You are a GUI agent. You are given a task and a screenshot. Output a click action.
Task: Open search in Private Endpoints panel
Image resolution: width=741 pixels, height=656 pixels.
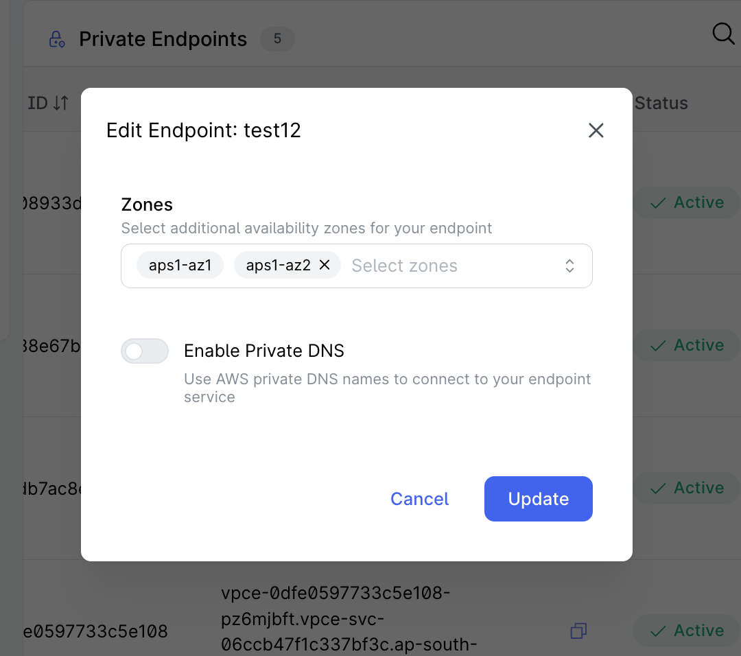click(x=723, y=33)
